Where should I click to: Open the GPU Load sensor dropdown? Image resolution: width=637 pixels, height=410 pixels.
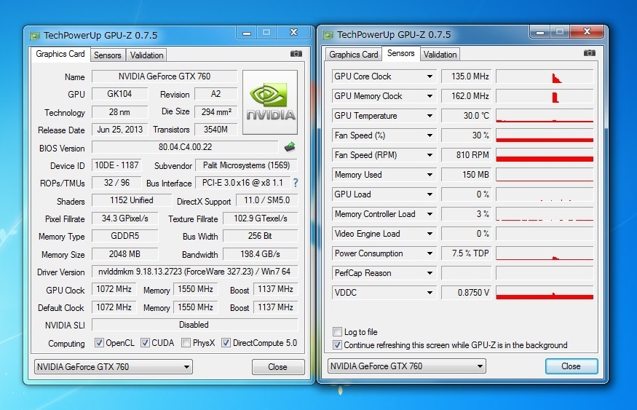pyautogui.click(x=430, y=194)
